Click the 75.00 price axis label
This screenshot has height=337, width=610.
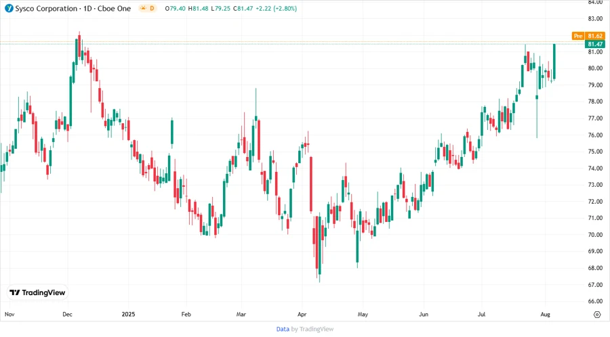(x=595, y=152)
